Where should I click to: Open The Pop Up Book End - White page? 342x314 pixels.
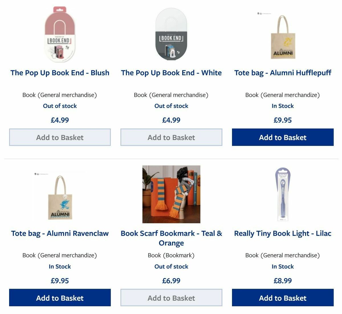[x=171, y=73]
